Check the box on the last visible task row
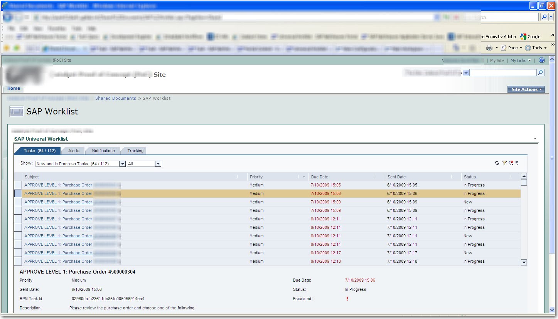Image resolution: width=558 pixels, height=319 pixels. click(17, 261)
